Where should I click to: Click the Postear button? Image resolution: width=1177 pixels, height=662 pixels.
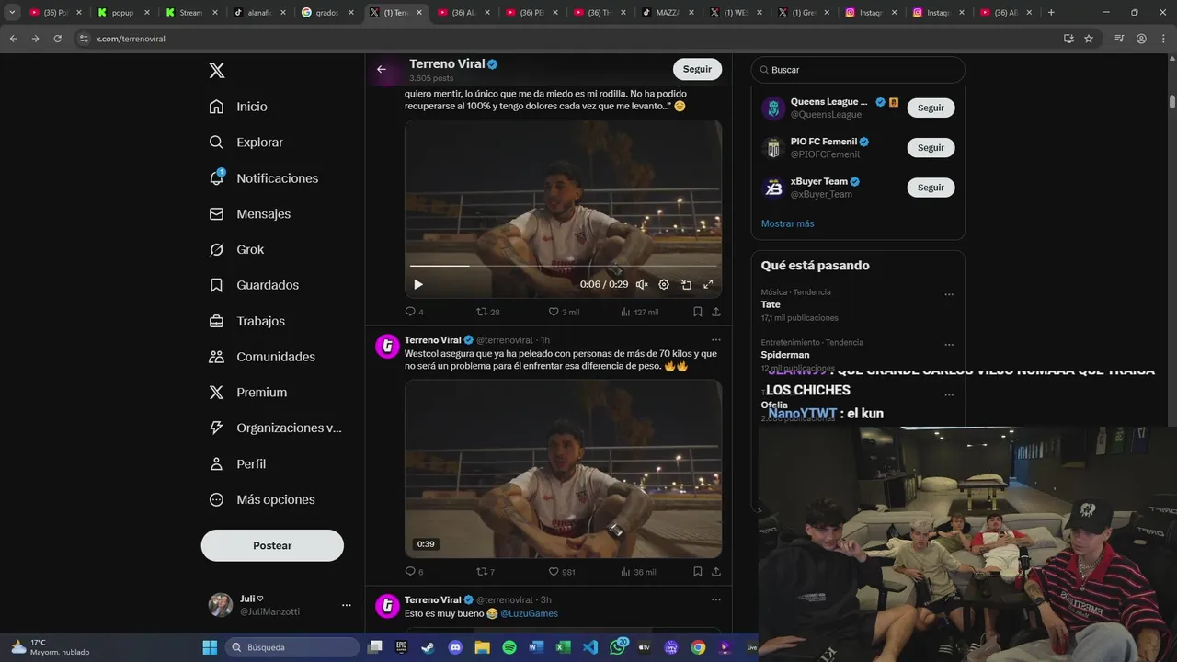coord(272,545)
